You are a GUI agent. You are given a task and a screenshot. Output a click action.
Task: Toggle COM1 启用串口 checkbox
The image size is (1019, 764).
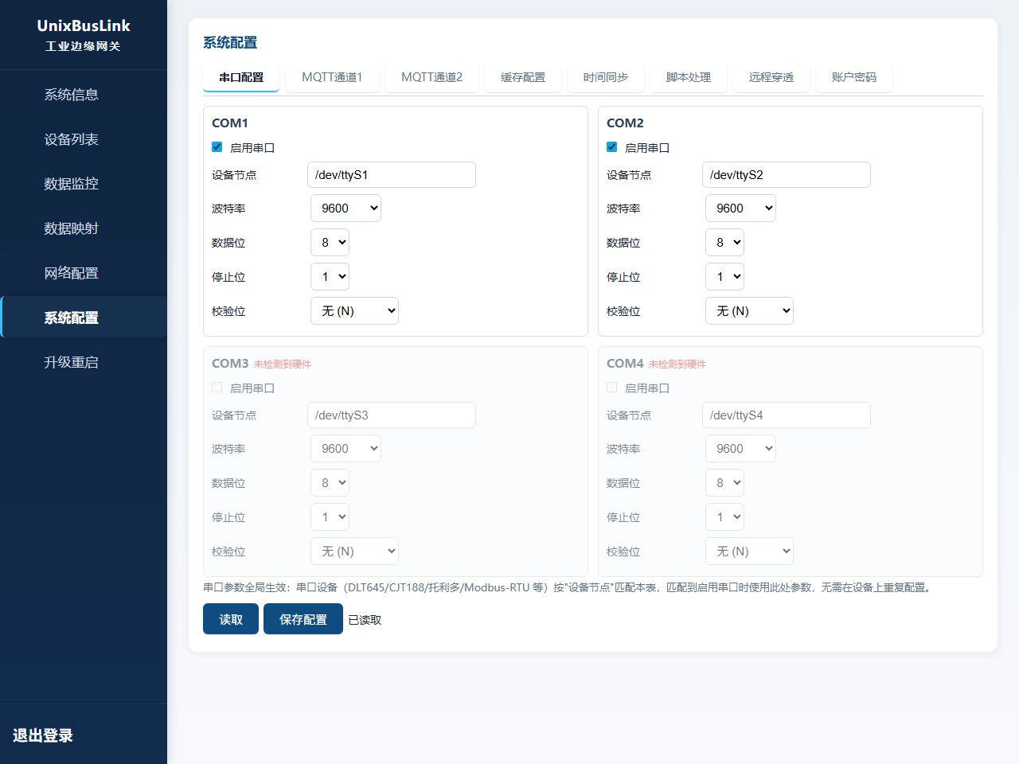[x=217, y=147]
